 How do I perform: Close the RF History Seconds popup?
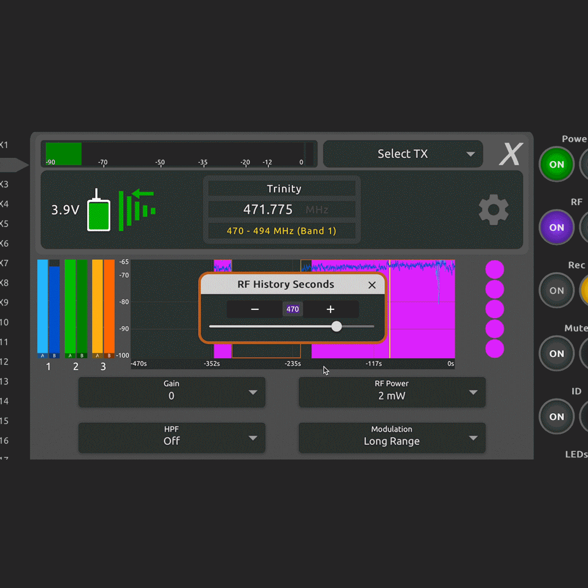pyautogui.click(x=372, y=285)
